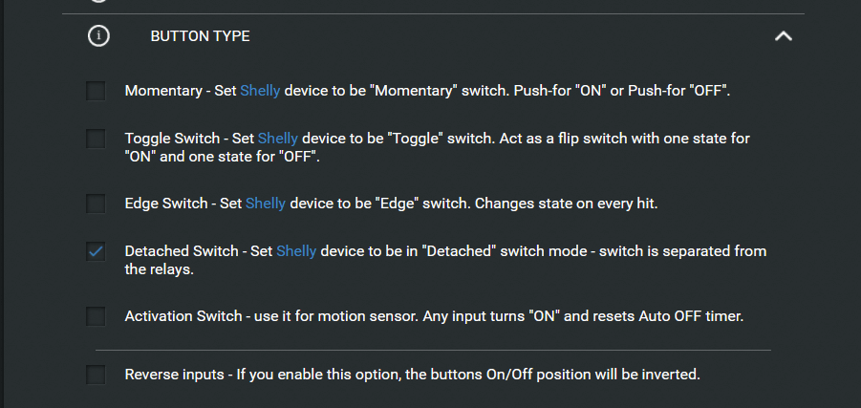Collapse the BUTTON TYPE section with the chevron
861x408 pixels.
tap(783, 36)
